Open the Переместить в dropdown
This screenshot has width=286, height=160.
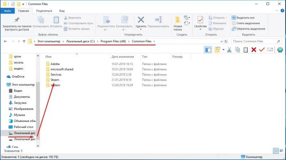point(106,28)
